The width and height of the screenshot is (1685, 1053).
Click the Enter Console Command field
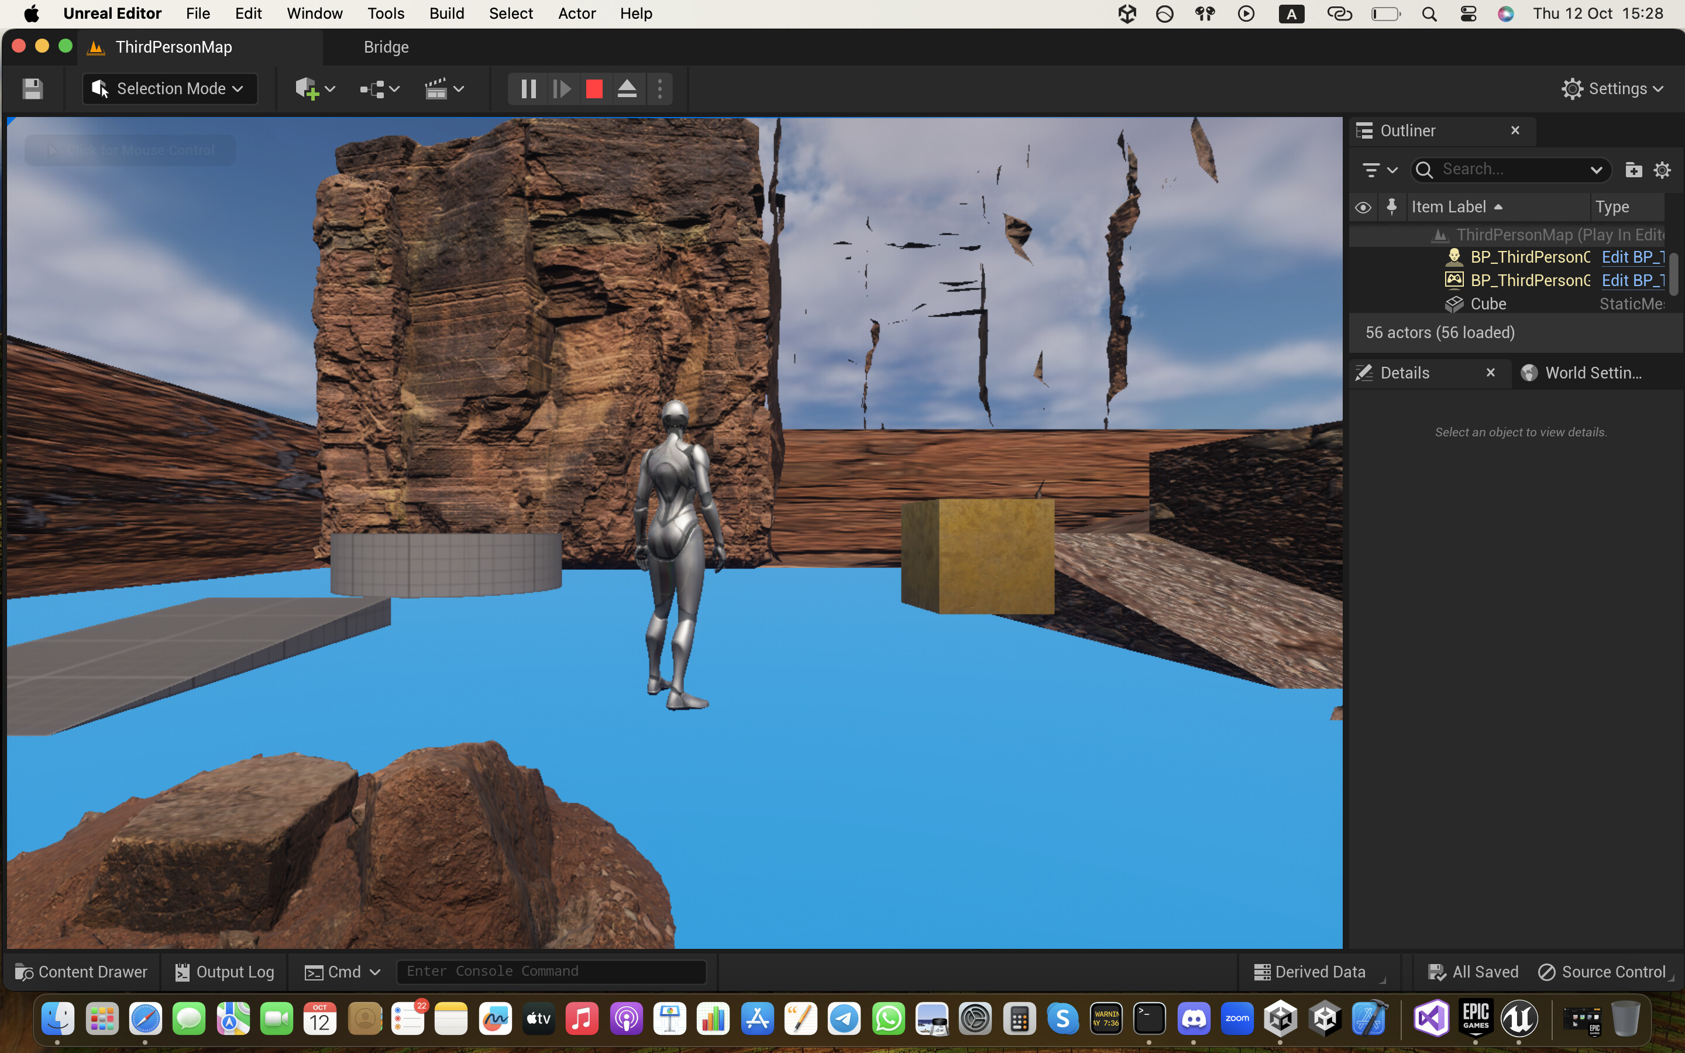click(x=551, y=972)
